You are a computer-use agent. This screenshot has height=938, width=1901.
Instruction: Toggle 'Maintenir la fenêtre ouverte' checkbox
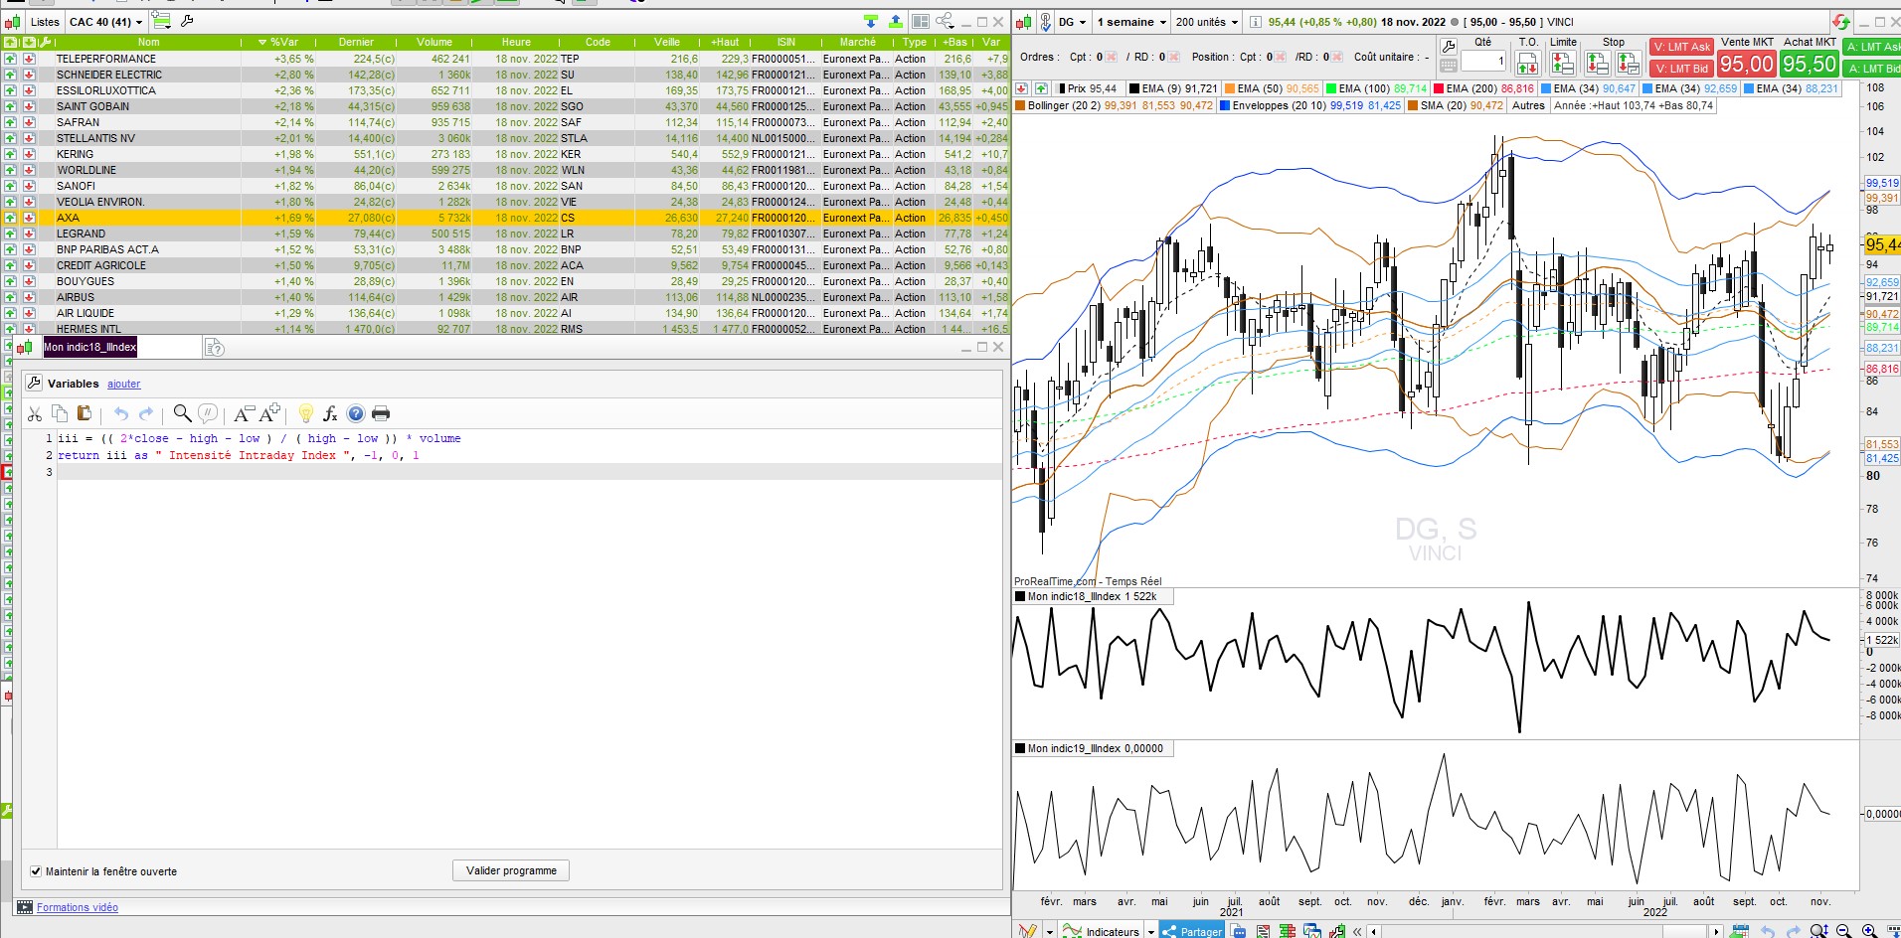(36, 871)
